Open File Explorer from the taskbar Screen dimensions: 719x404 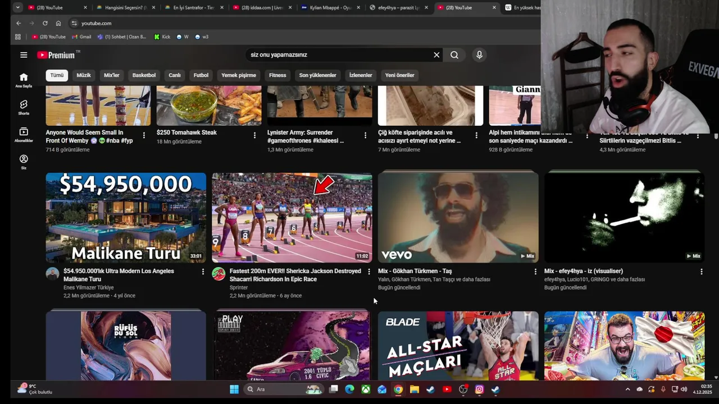414,389
